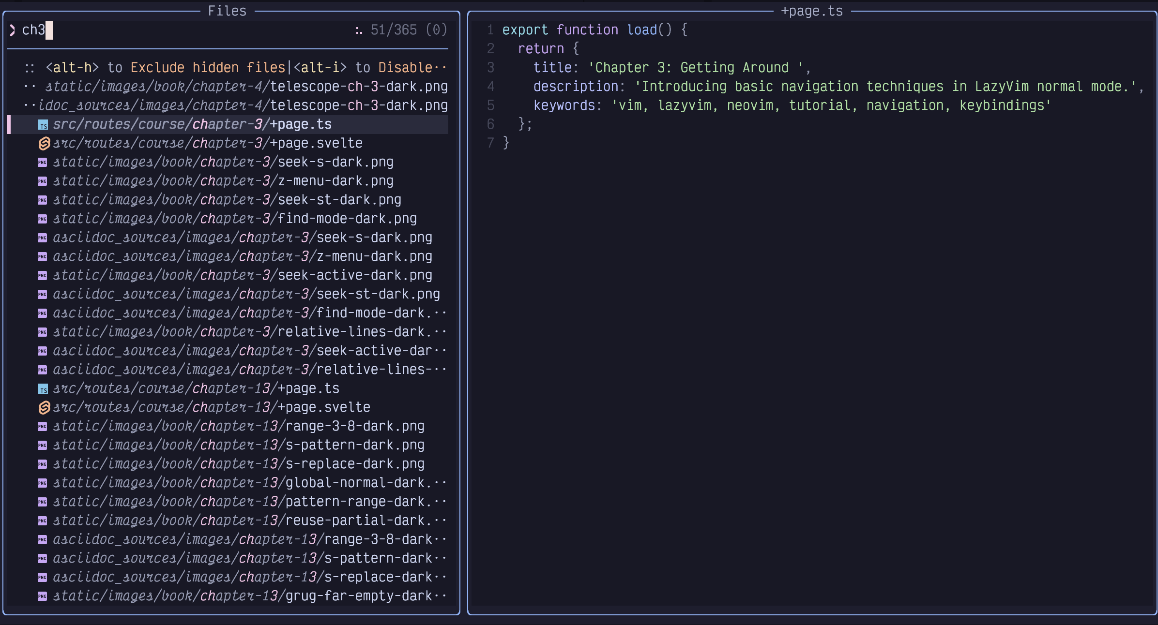This screenshot has width=1158, height=625.
Task: Click the 51/365 match counter
Action: (x=394, y=30)
